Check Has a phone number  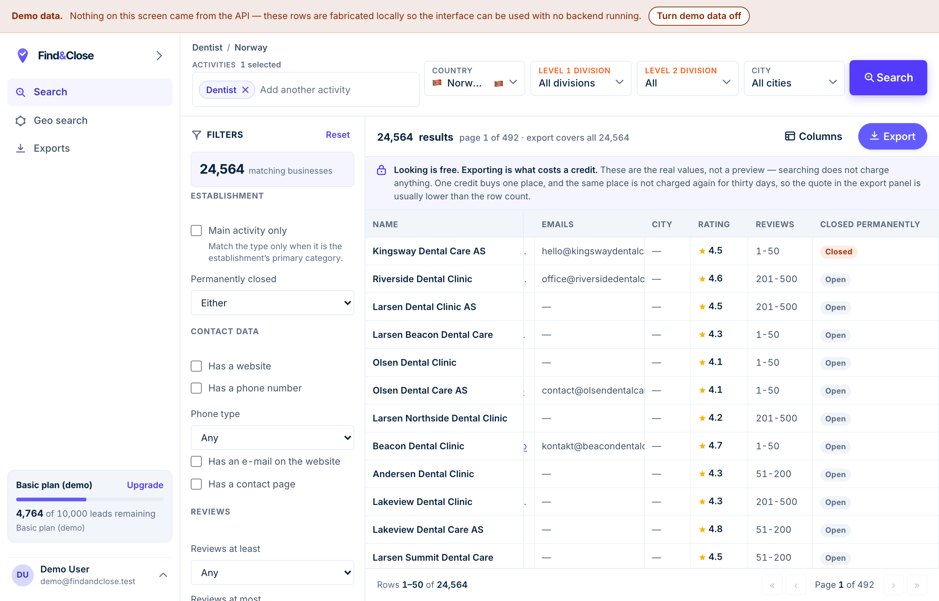(x=196, y=388)
